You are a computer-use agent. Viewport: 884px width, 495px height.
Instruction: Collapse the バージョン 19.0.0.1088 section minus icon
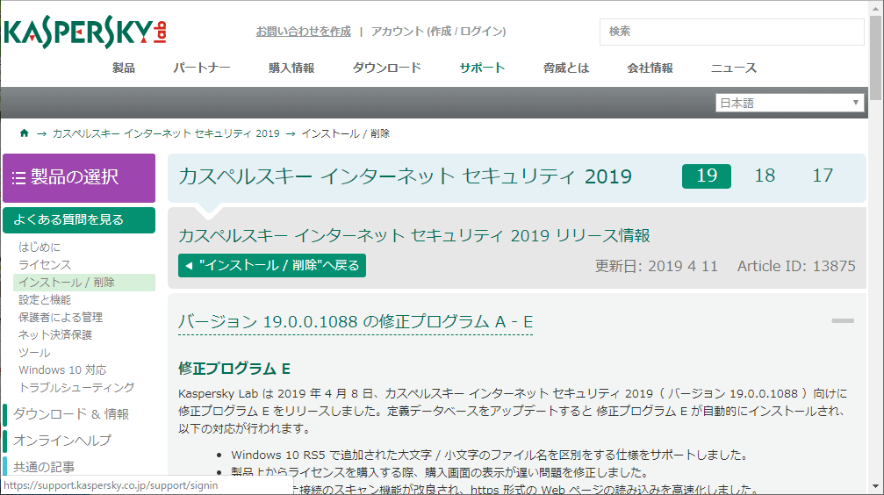tap(842, 321)
